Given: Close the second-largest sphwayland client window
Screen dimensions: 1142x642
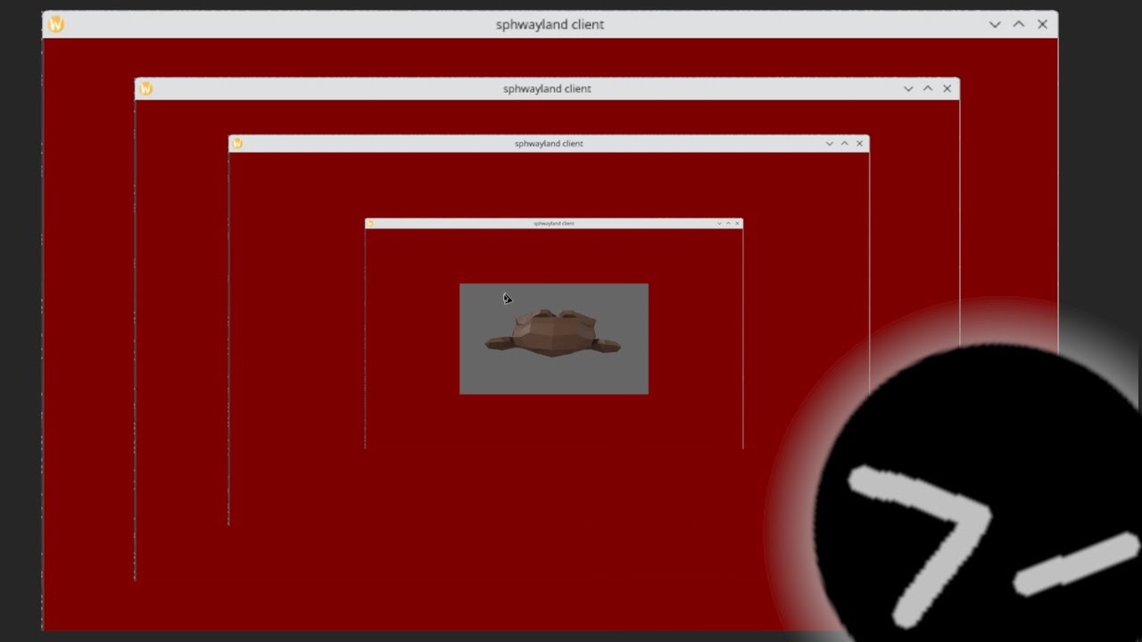Looking at the screenshot, I should pos(948,88).
